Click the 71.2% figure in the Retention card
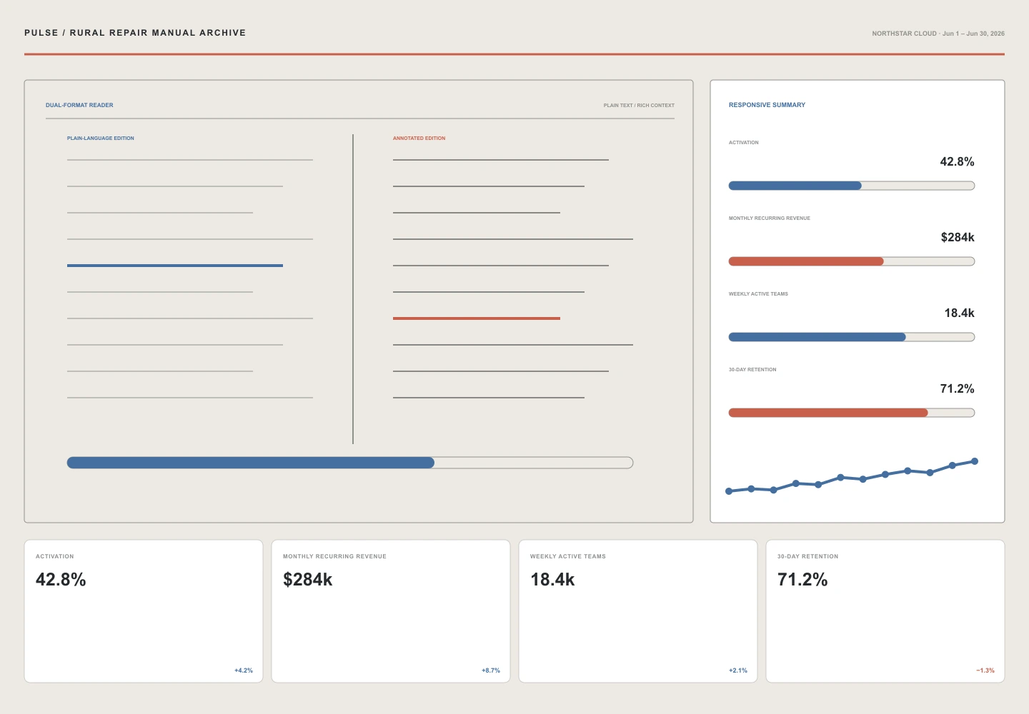The height and width of the screenshot is (714, 1029). point(802,580)
